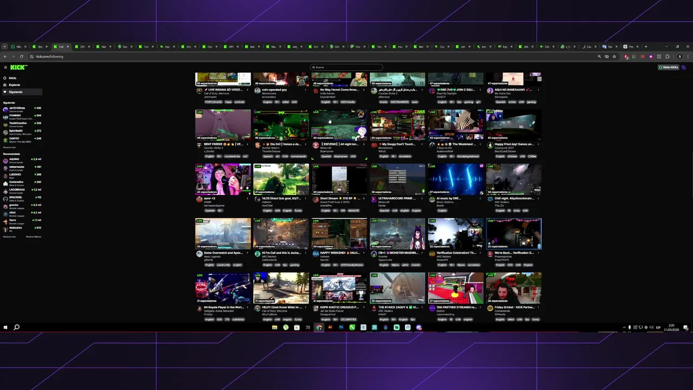Open AQUINO recommended channel

click(x=22, y=160)
